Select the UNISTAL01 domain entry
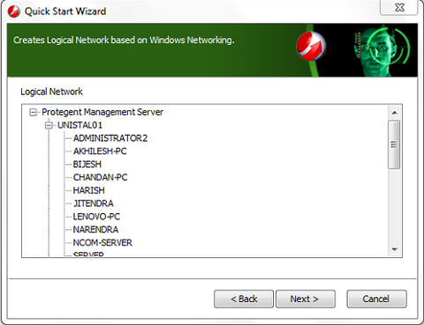 [79, 125]
